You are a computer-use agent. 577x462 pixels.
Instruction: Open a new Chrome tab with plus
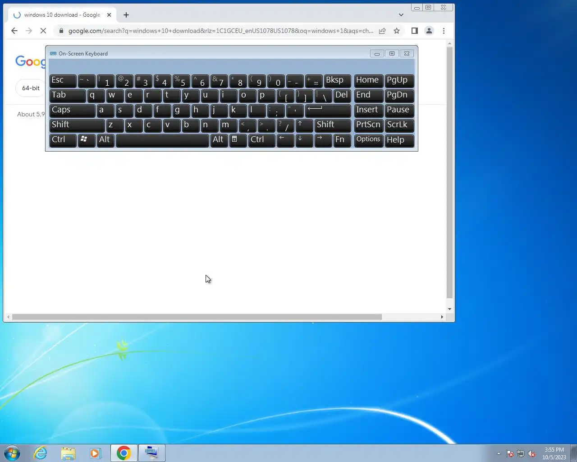tap(126, 15)
